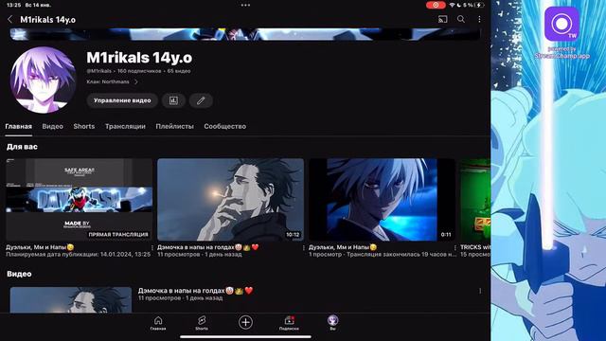Switch to the Главная tab
This screenshot has width=606, height=341.
[19, 126]
